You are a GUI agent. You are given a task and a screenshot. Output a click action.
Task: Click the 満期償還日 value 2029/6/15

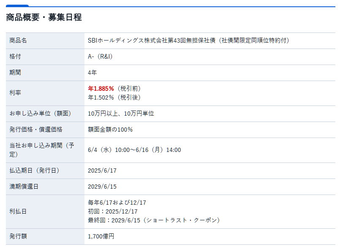[102, 187]
